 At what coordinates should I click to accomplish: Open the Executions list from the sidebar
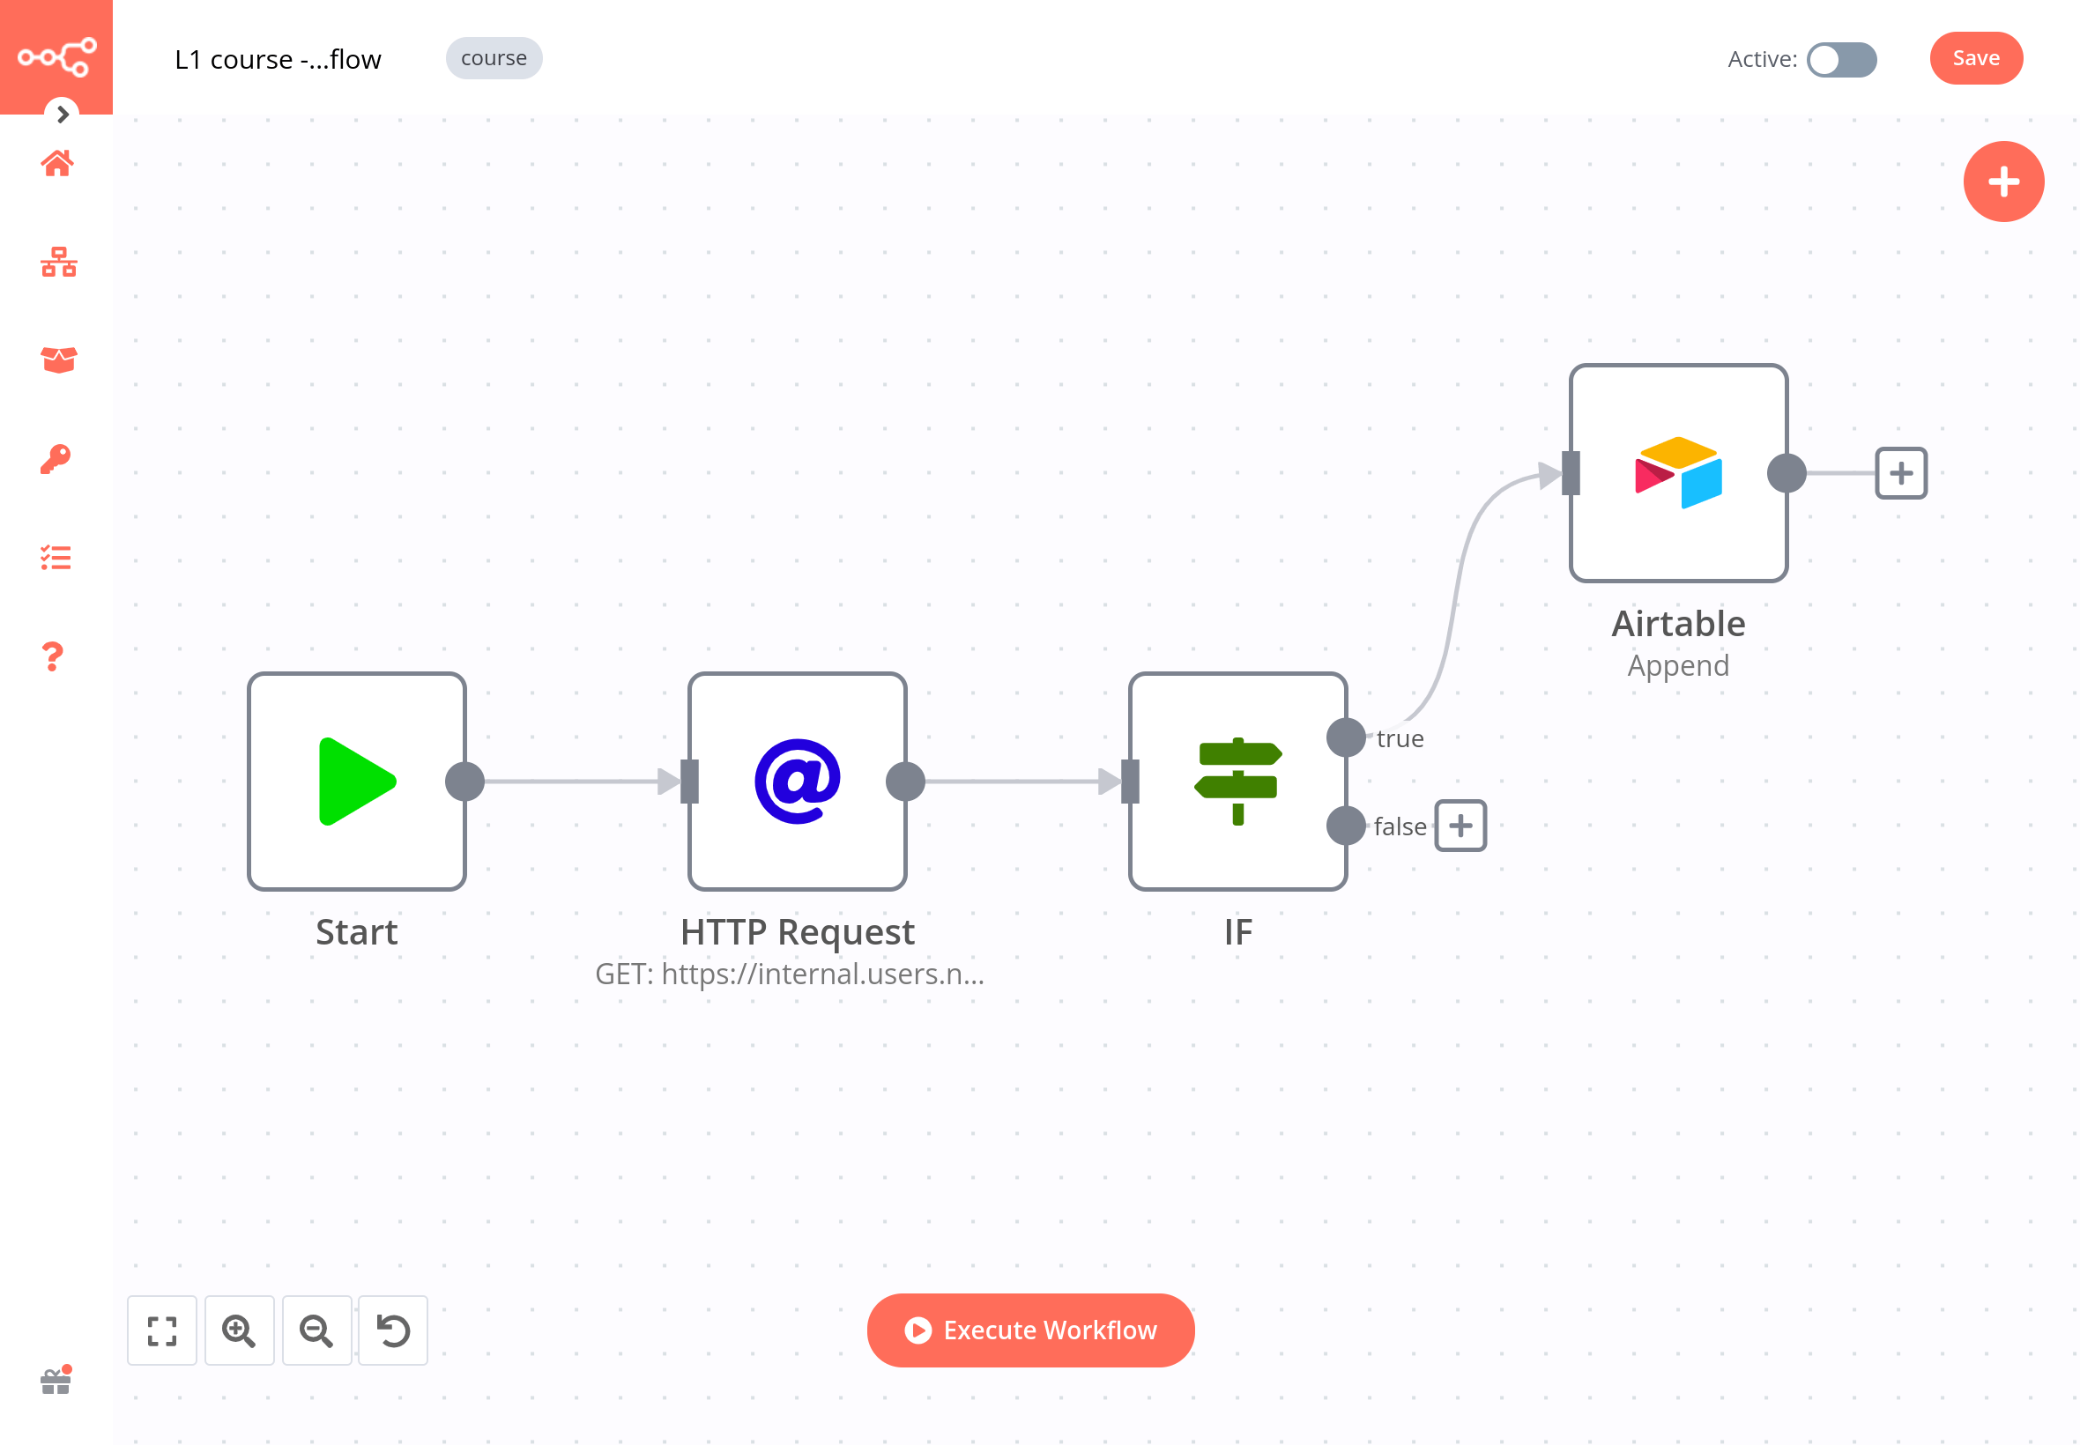coord(56,557)
